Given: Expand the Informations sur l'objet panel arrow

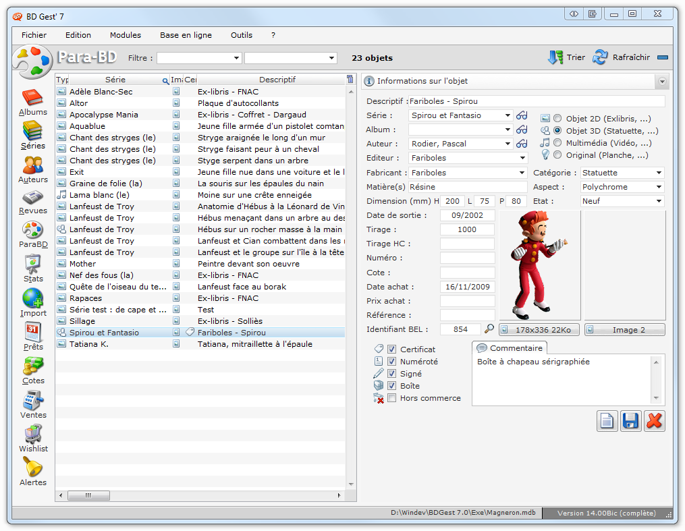Looking at the screenshot, I should point(662,81).
